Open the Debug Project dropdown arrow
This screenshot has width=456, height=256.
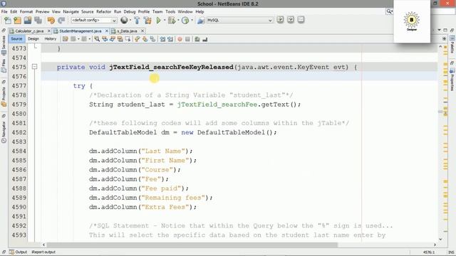click(178, 21)
